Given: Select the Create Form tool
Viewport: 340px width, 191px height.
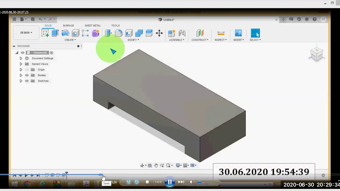Looking at the screenshot, I should [x=95, y=33].
